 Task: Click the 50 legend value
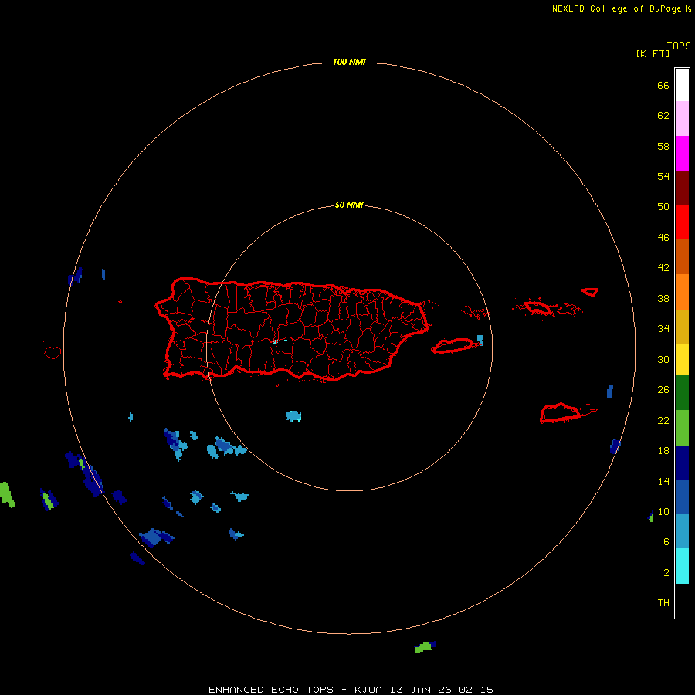663,207
